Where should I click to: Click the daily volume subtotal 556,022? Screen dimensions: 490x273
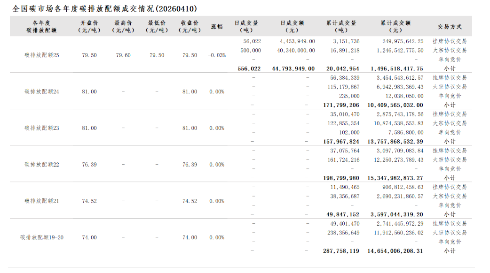coord(249,68)
